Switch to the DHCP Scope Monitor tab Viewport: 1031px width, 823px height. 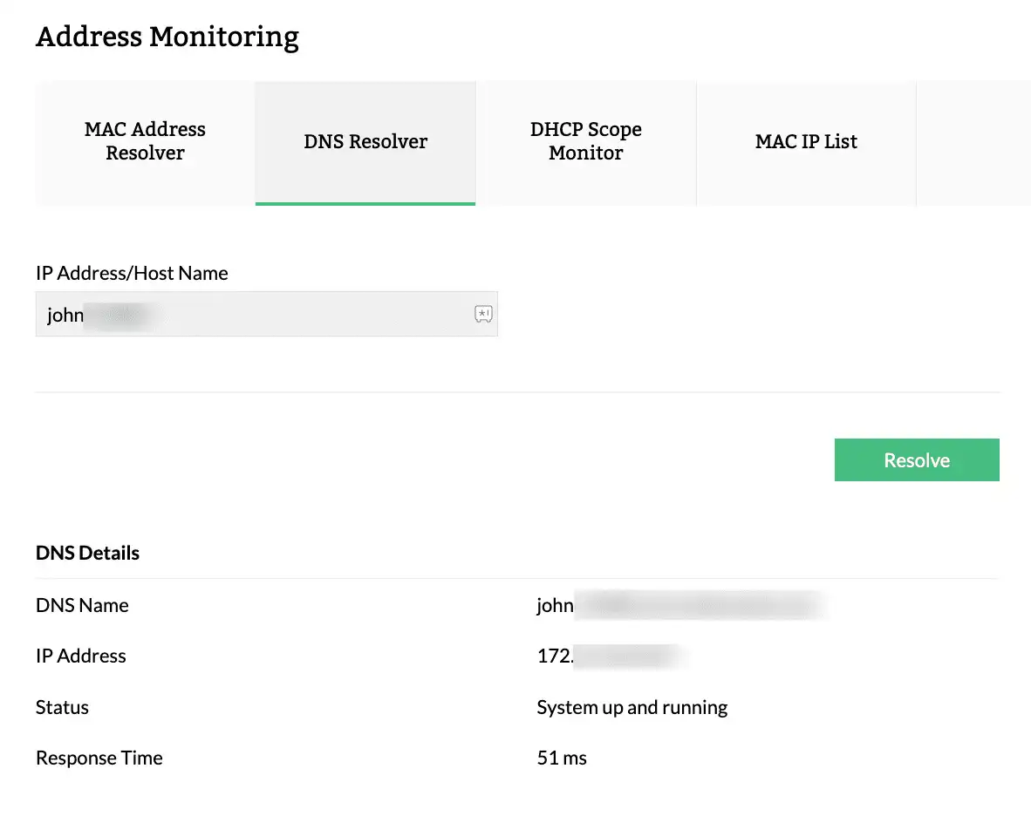[x=586, y=142]
